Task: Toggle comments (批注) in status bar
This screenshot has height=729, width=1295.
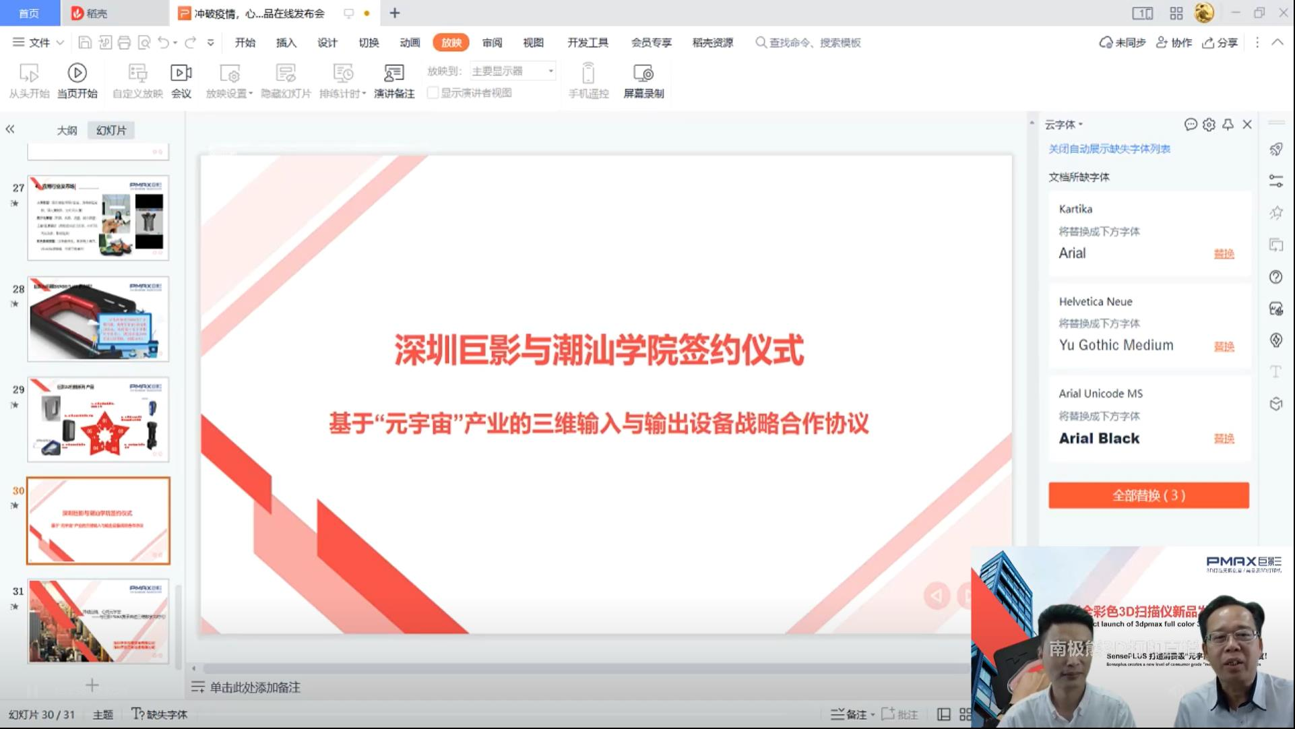Action: pos(899,714)
